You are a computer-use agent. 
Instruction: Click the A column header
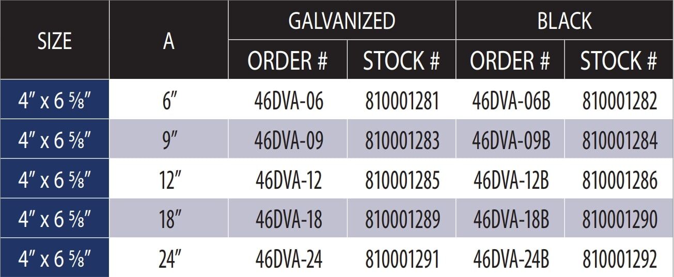(169, 41)
